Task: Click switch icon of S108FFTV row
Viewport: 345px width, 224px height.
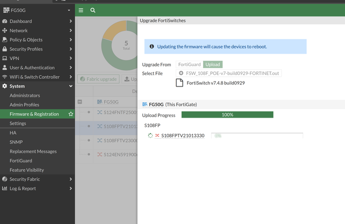Action: point(99,140)
